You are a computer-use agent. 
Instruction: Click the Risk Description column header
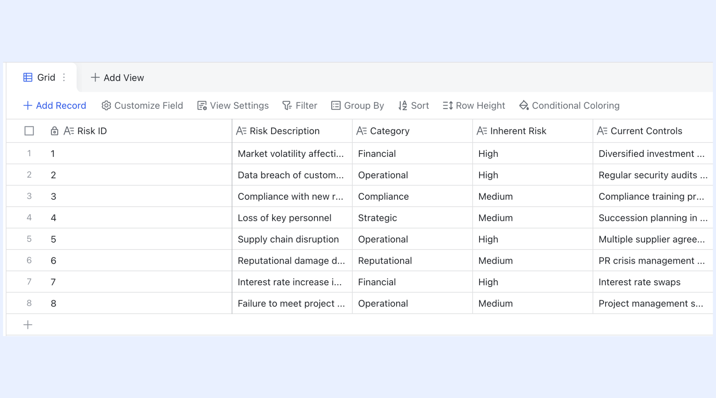click(x=292, y=131)
